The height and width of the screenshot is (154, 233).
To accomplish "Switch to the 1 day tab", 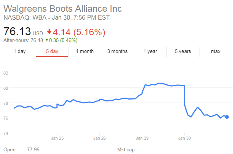I will [x=19, y=51].
